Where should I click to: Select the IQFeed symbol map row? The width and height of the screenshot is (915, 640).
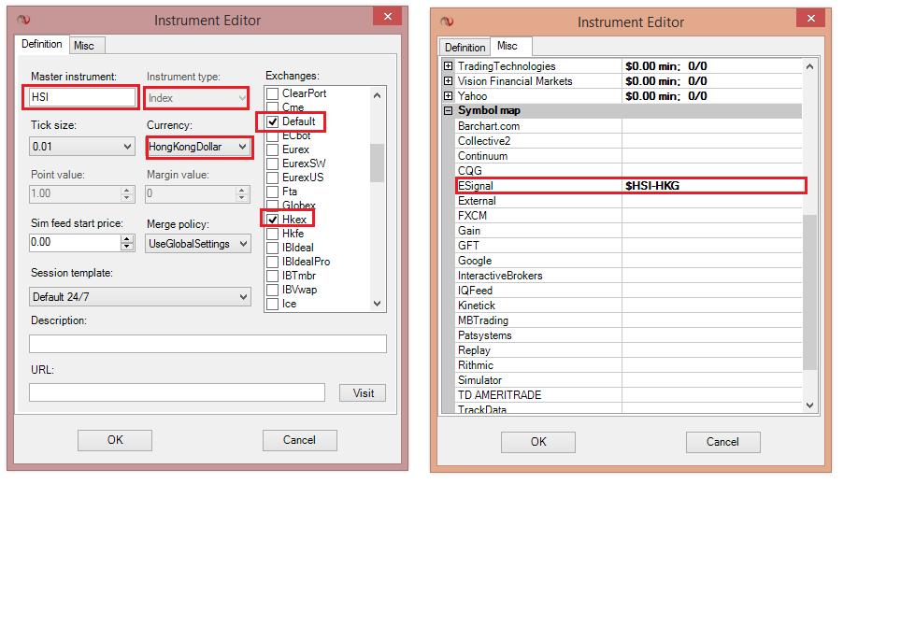[x=628, y=290]
